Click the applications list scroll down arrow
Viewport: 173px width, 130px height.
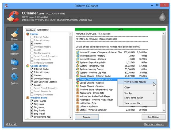tap(71, 117)
